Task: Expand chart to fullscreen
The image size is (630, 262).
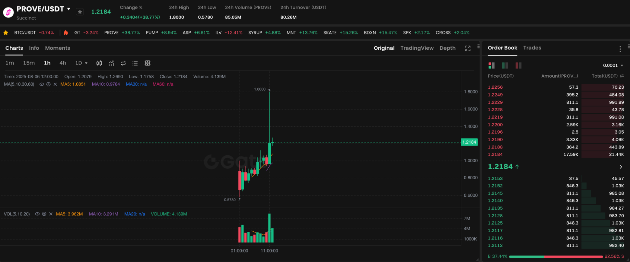Action: coord(468,48)
